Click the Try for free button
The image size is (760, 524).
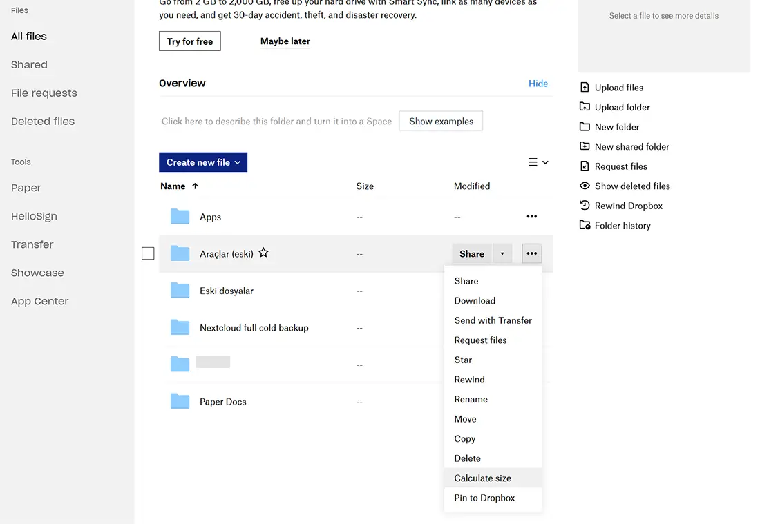[x=190, y=41]
